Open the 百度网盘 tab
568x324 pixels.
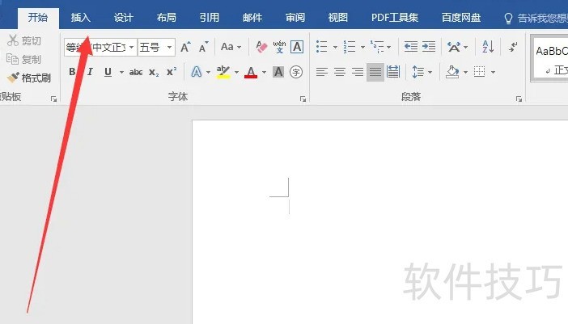460,18
